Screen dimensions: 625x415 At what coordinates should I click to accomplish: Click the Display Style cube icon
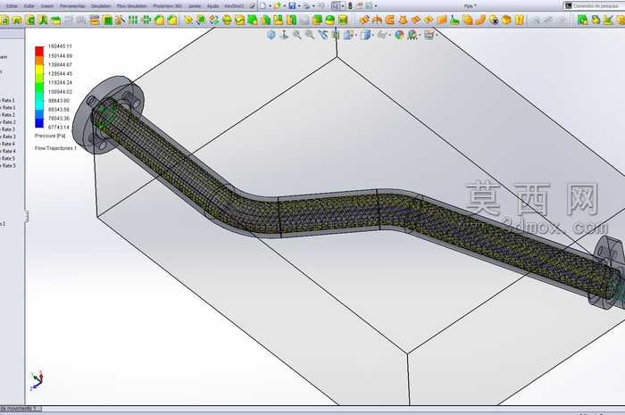tap(365, 35)
